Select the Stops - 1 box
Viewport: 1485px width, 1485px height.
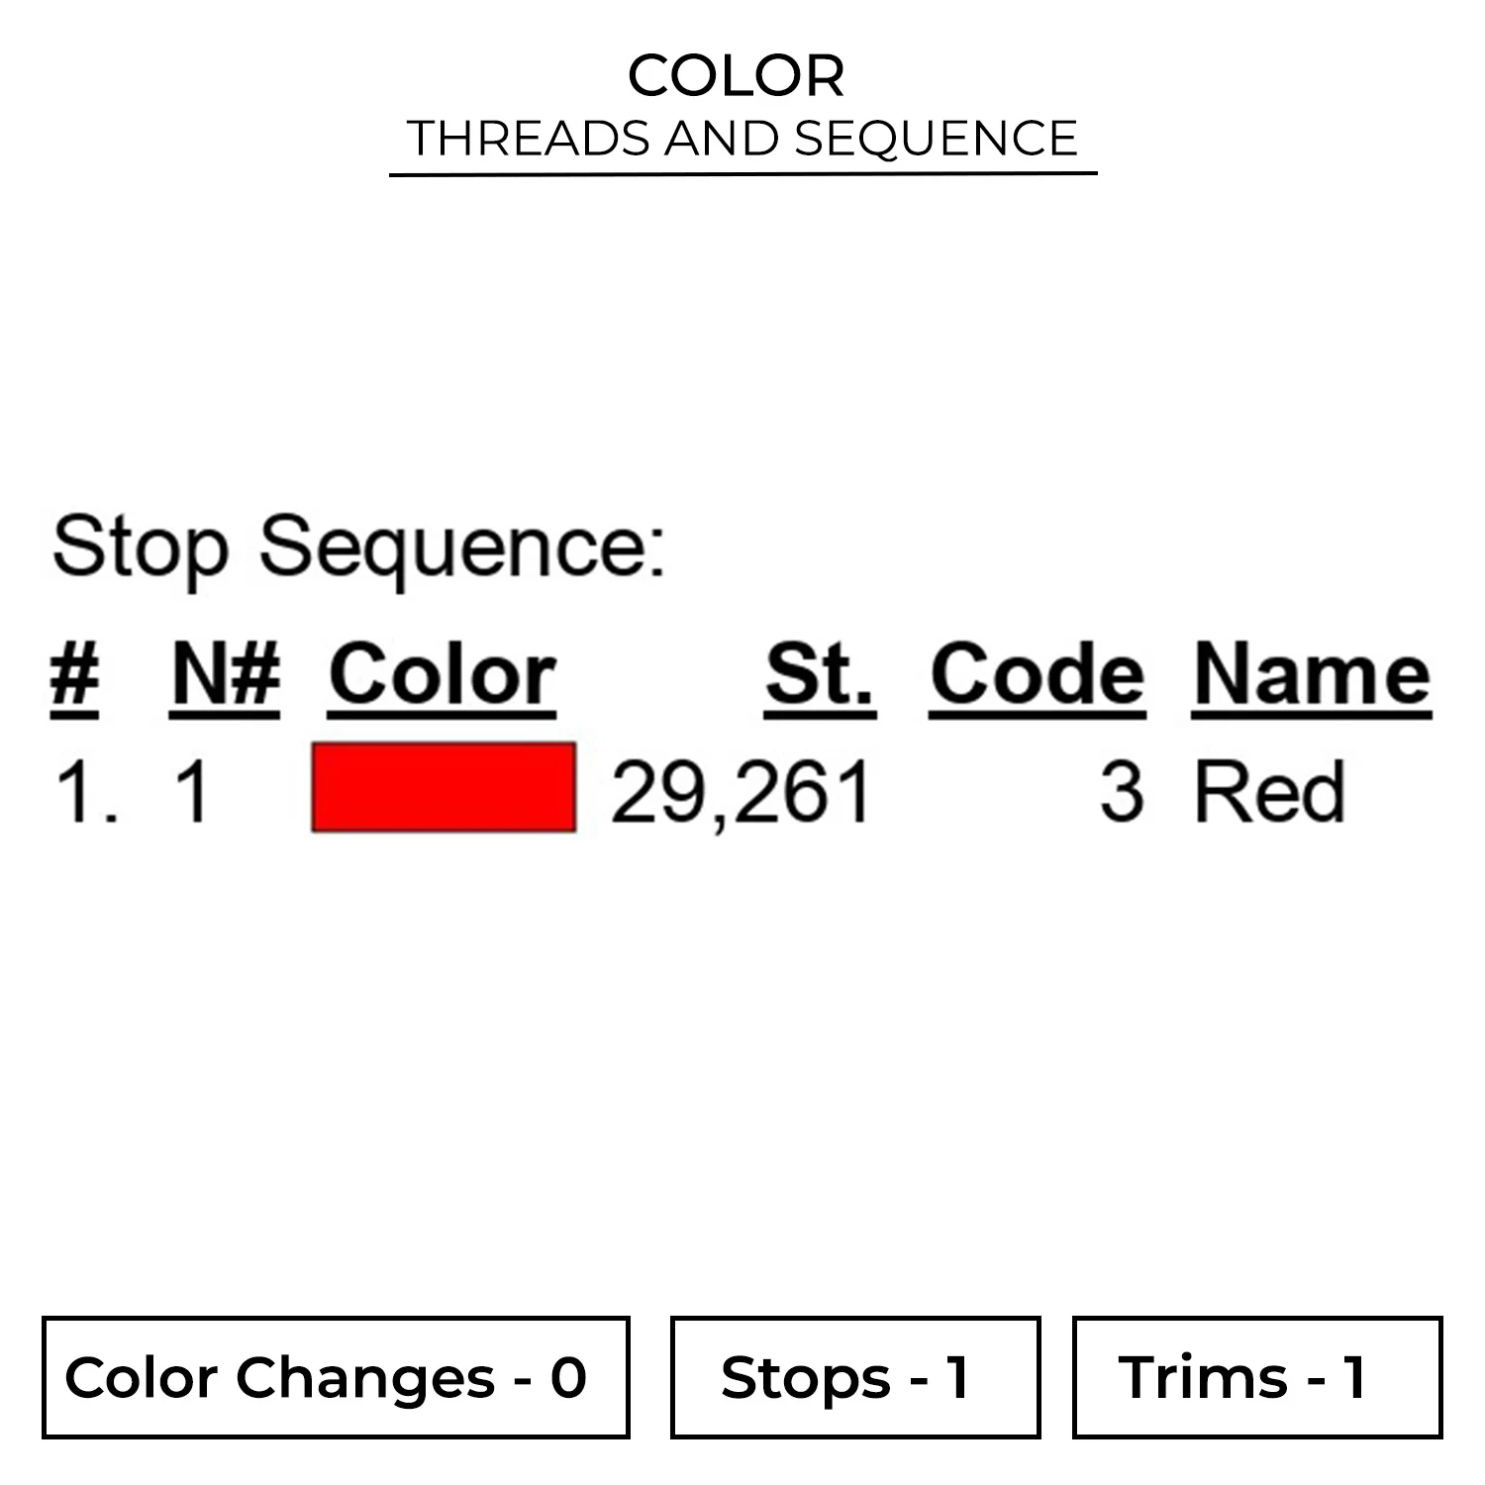pyautogui.click(x=854, y=1376)
